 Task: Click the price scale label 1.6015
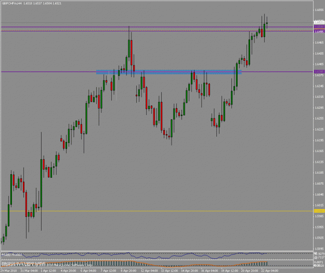[x=319, y=205]
